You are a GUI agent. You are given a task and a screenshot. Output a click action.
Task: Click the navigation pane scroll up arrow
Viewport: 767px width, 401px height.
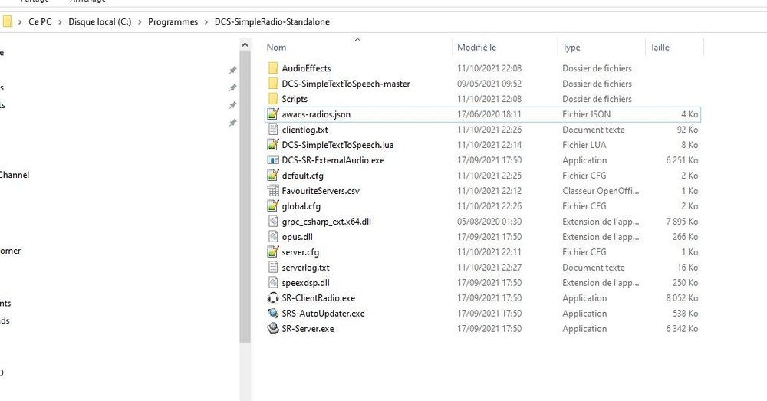(245, 45)
